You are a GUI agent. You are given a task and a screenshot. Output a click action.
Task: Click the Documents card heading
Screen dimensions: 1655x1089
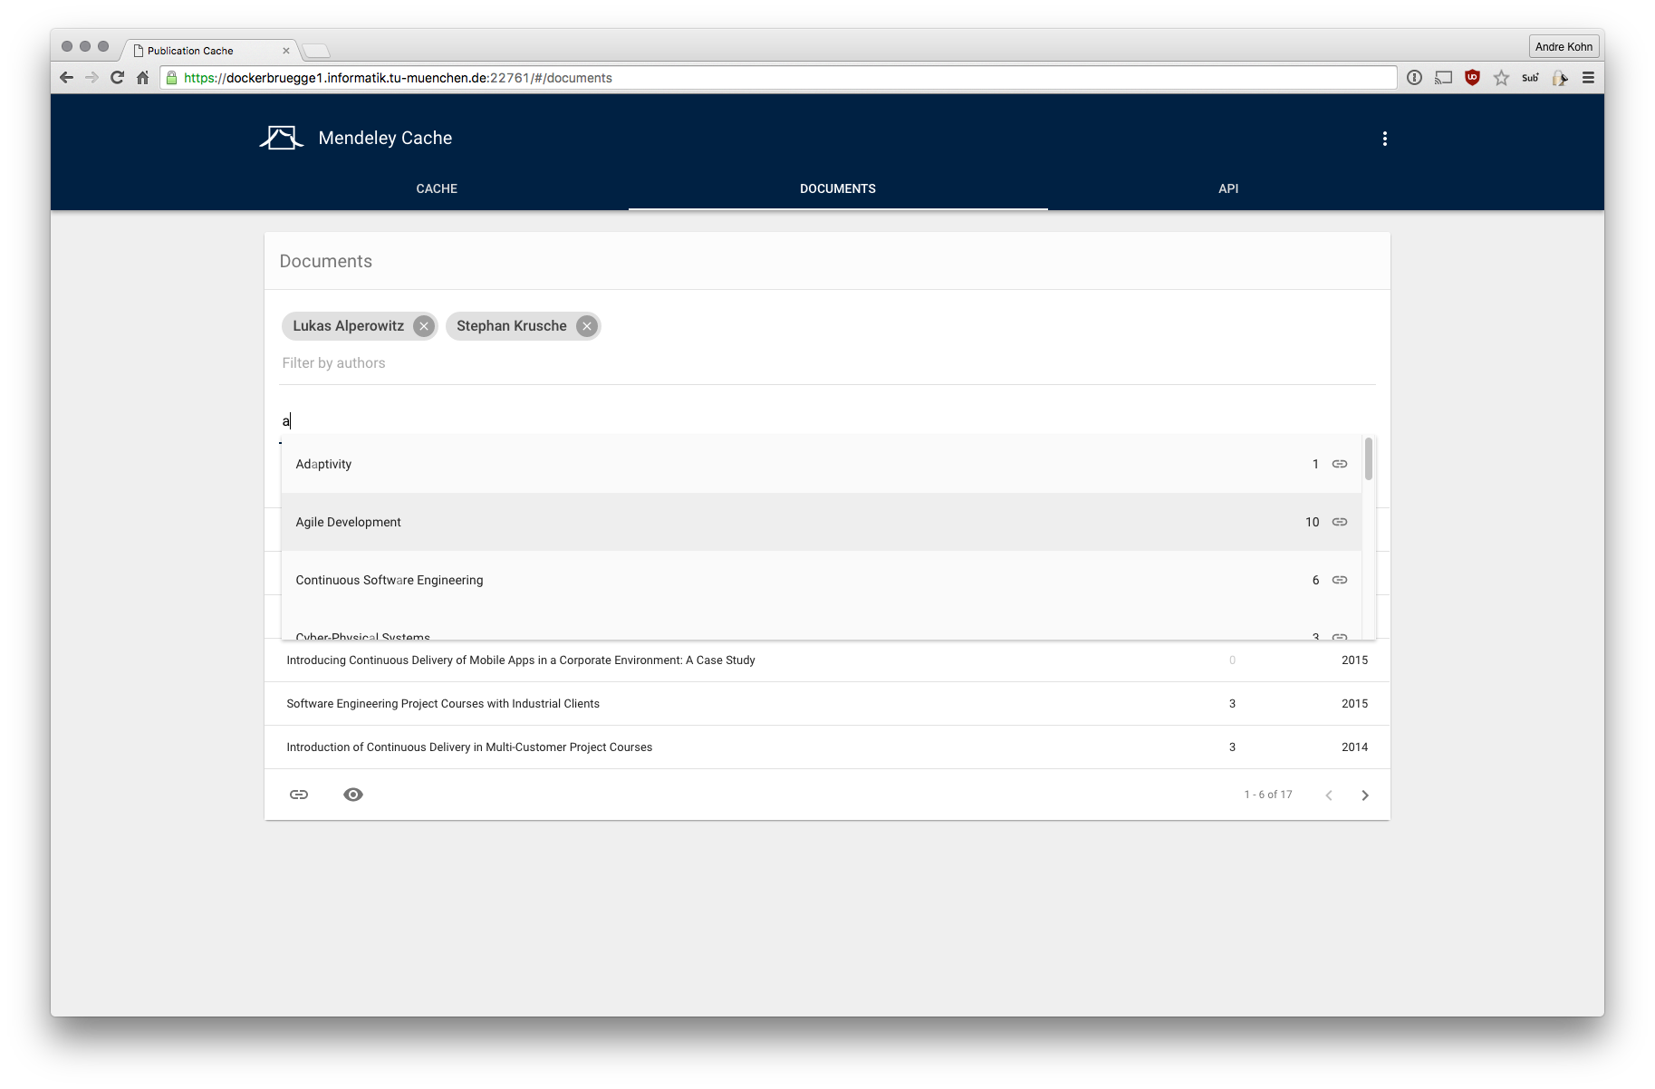click(326, 261)
